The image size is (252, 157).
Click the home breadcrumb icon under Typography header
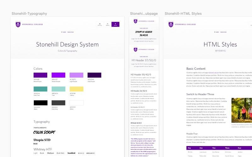point(64,32)
